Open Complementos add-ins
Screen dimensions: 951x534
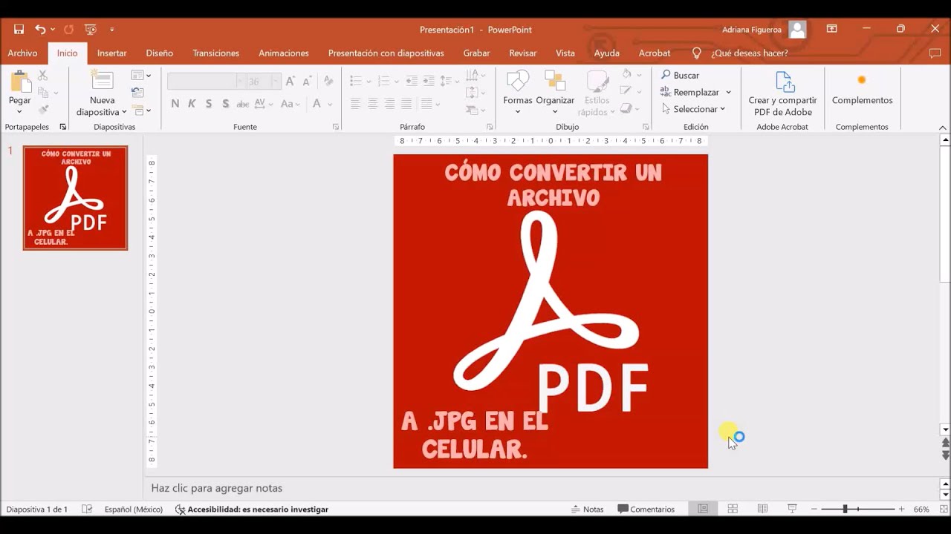862,89
